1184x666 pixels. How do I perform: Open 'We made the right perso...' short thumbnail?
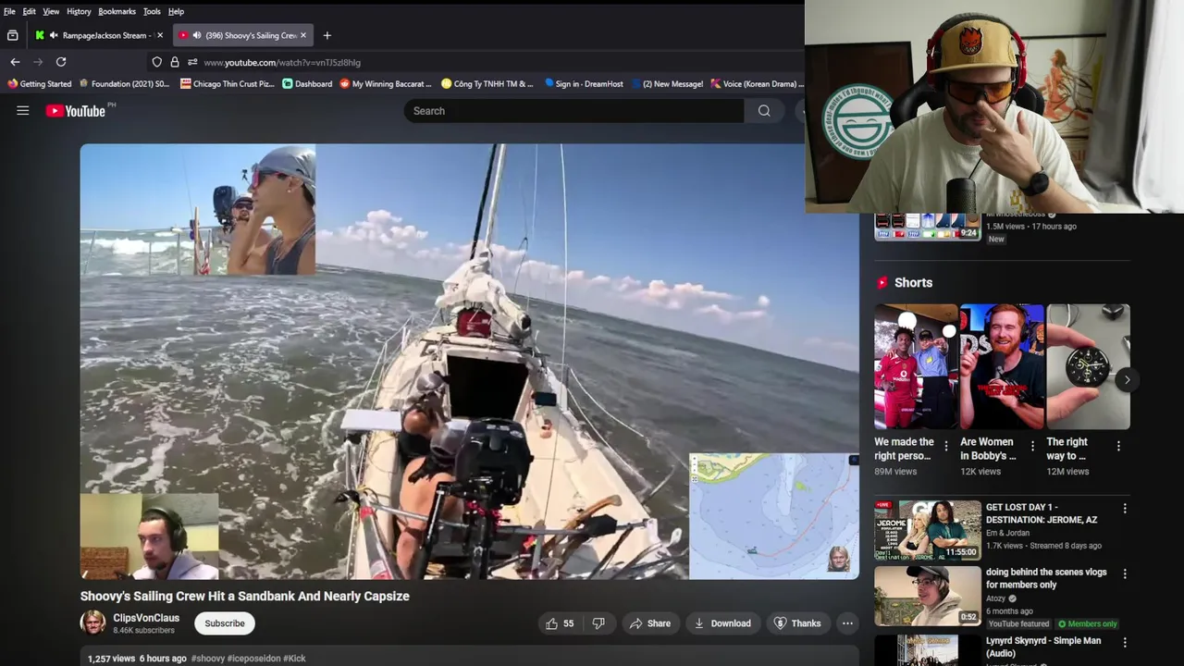(x=916, y=366)
